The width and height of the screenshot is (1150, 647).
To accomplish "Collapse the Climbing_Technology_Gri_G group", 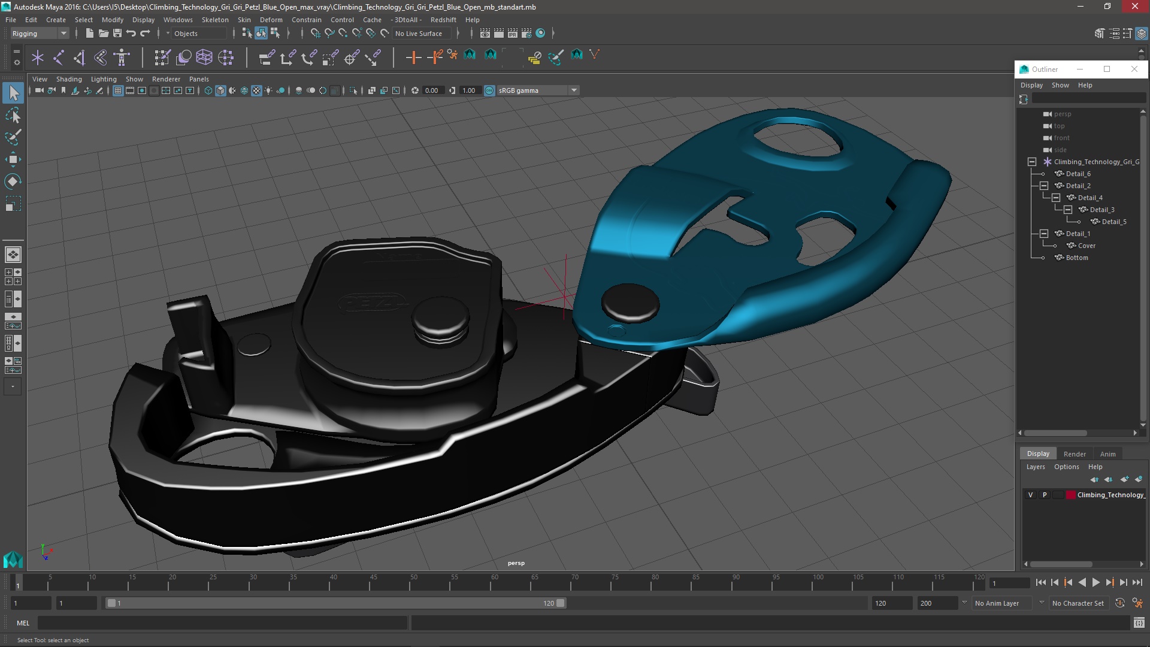I will (1032, 162).
